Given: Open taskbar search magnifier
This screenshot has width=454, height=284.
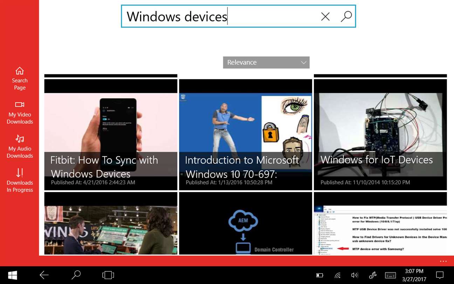Looking at the screenshot, I should [76, 275].
